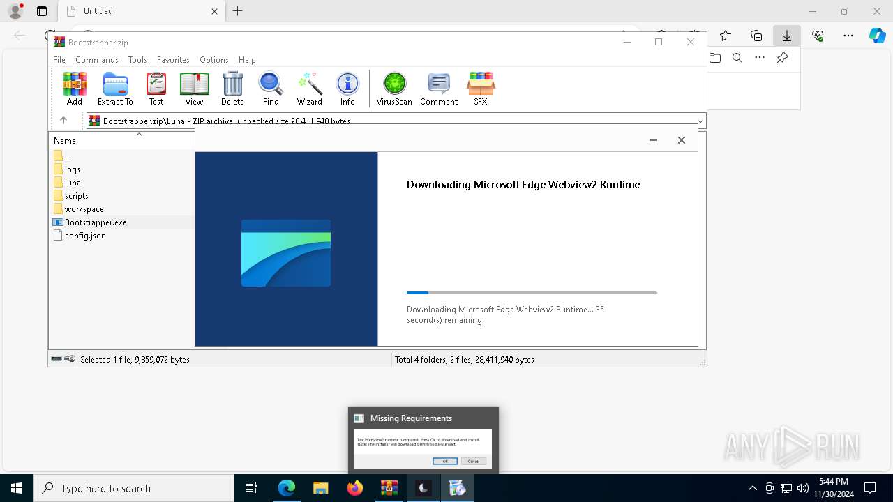Open File Explorer from the taskbar

click(320, 488)
